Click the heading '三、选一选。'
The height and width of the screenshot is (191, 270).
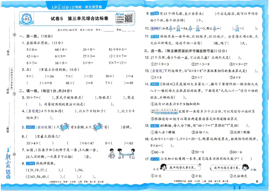tap(154, 51)
